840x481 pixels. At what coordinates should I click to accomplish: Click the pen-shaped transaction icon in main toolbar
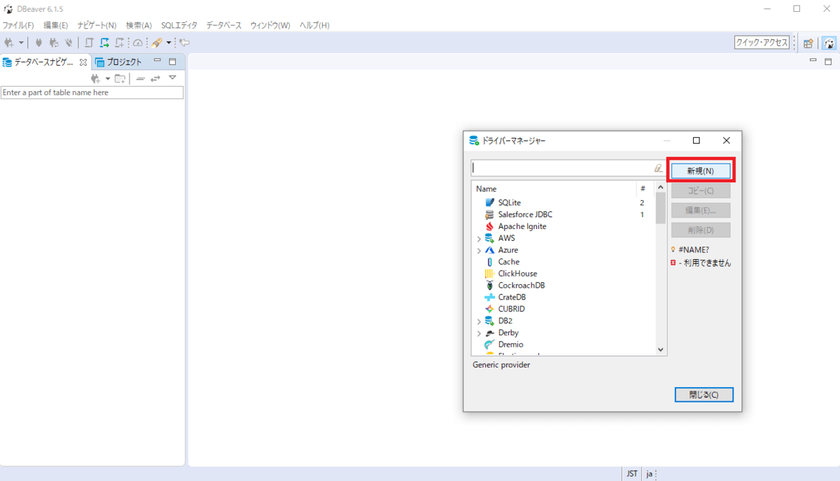tap(157, 43)
